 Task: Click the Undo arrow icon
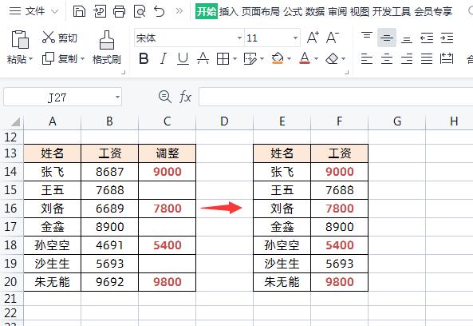(x=159, y=11)
